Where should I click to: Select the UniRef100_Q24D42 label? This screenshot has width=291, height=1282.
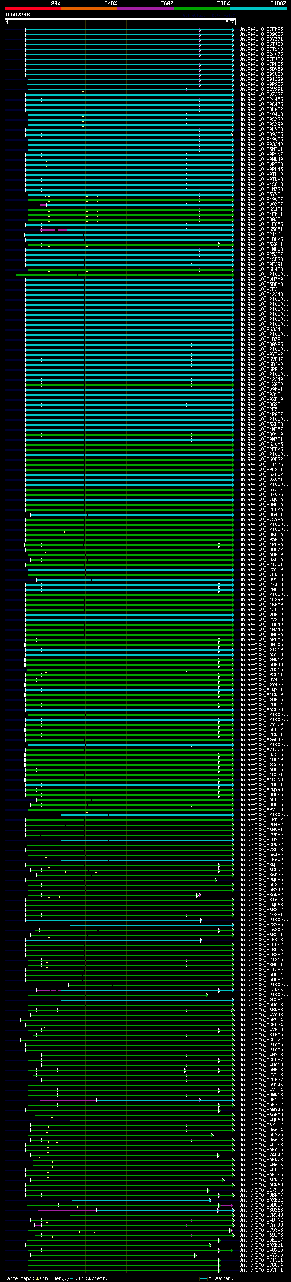point(261,1155)
